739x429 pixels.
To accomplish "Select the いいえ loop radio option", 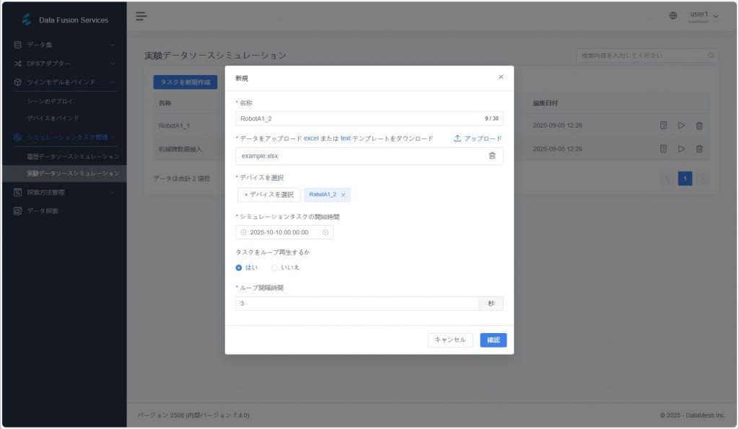I will pyautogui.click(x=274, y=267).
